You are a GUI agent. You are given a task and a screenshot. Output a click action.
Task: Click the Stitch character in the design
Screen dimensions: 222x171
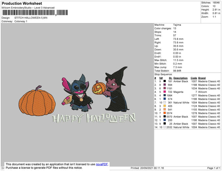tap(77, 93)
